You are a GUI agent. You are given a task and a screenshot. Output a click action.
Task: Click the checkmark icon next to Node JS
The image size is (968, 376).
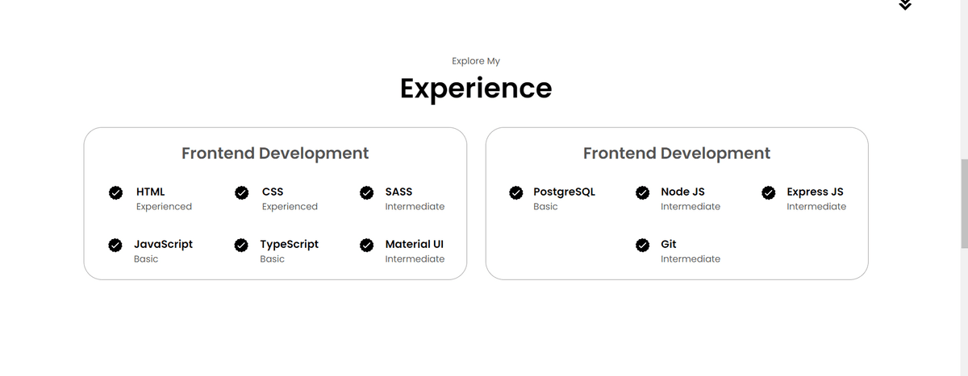[643, 192]
